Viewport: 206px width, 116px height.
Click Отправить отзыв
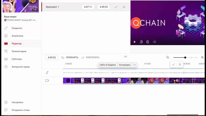coord(21,110)
